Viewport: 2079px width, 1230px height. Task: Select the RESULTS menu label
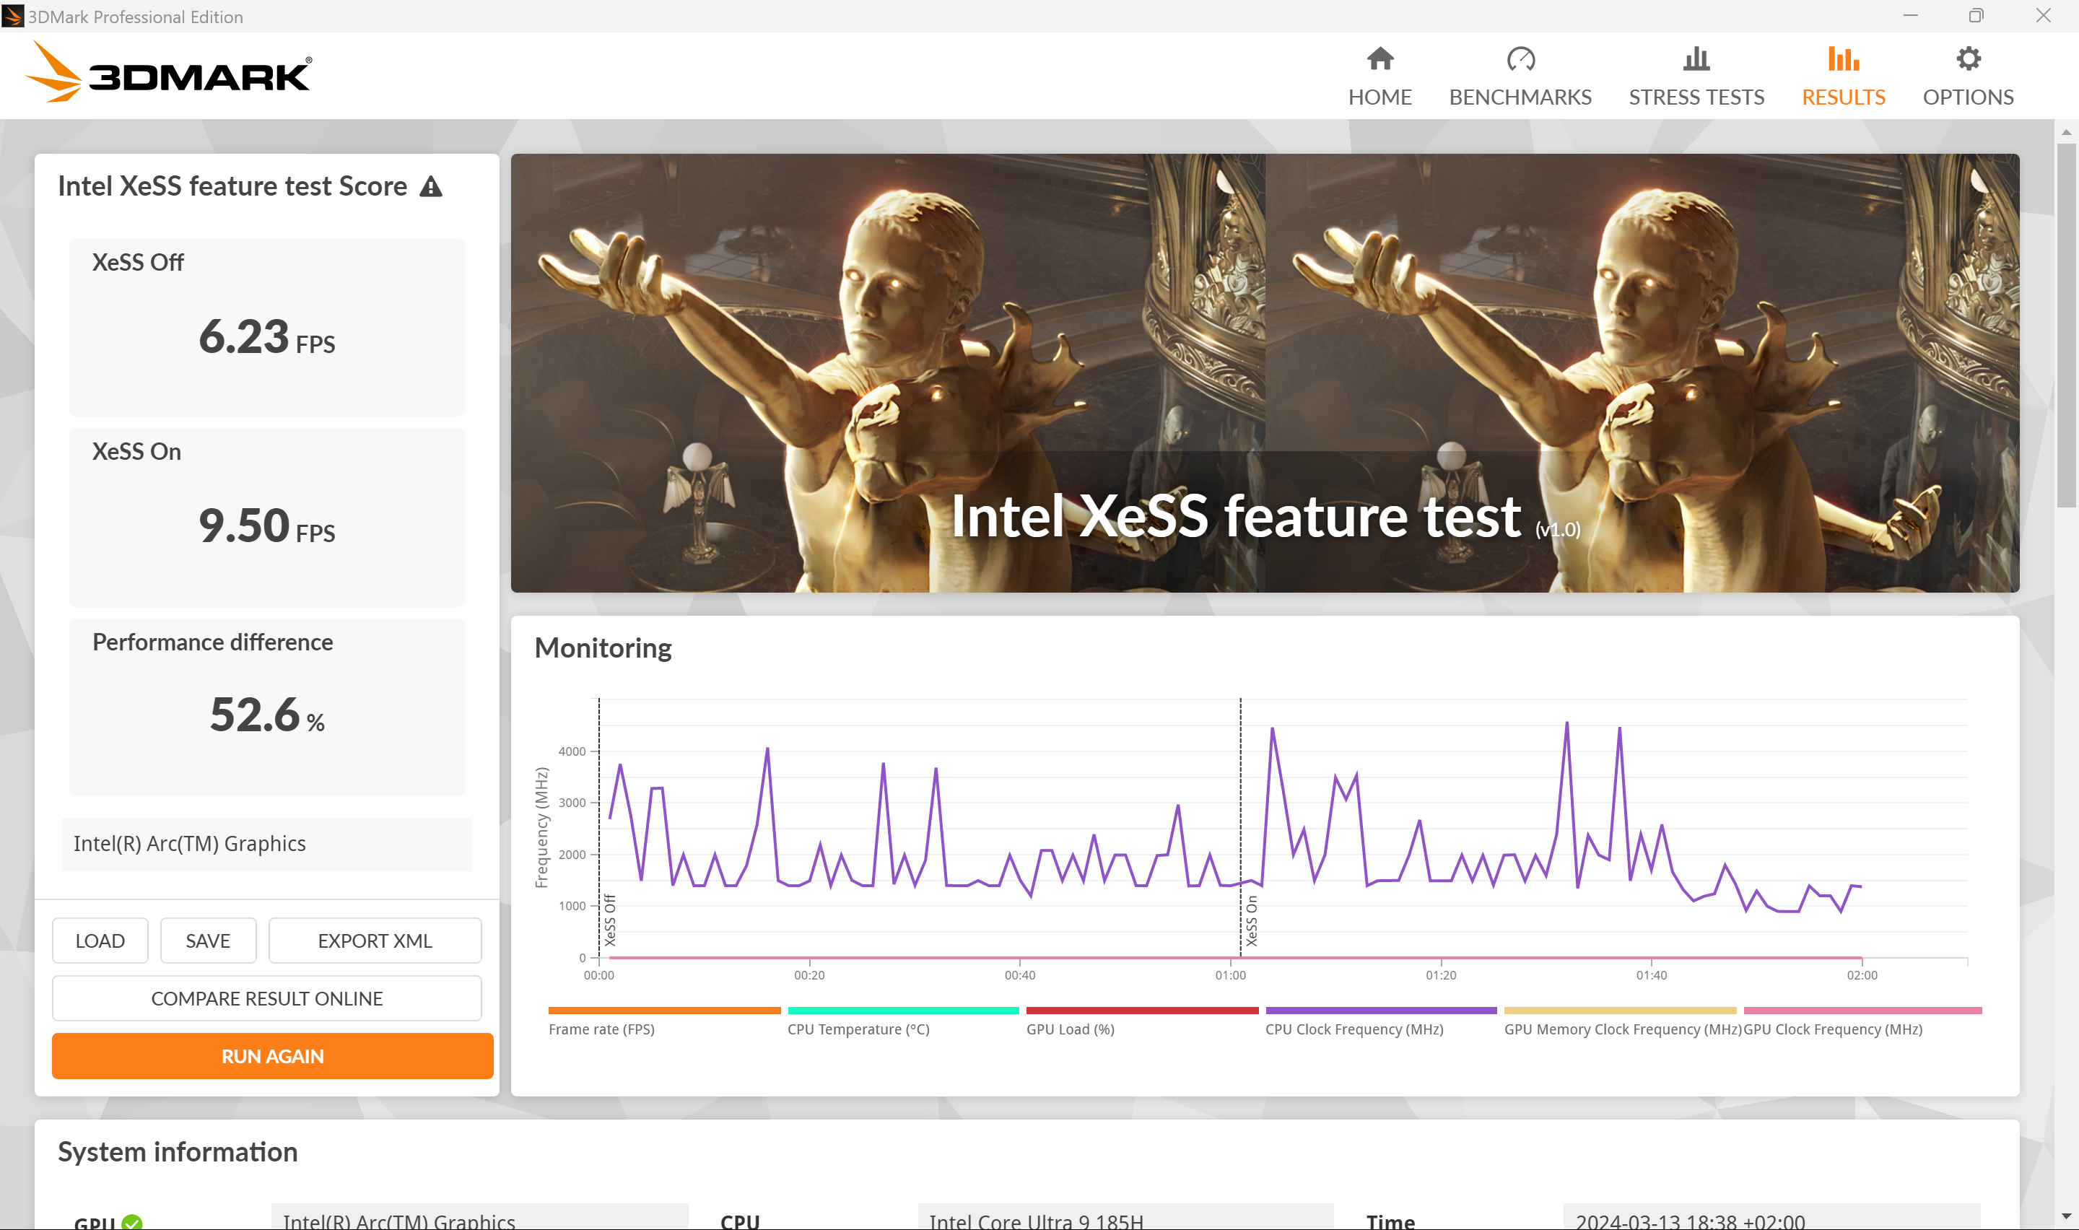[x=1843, y=97]
